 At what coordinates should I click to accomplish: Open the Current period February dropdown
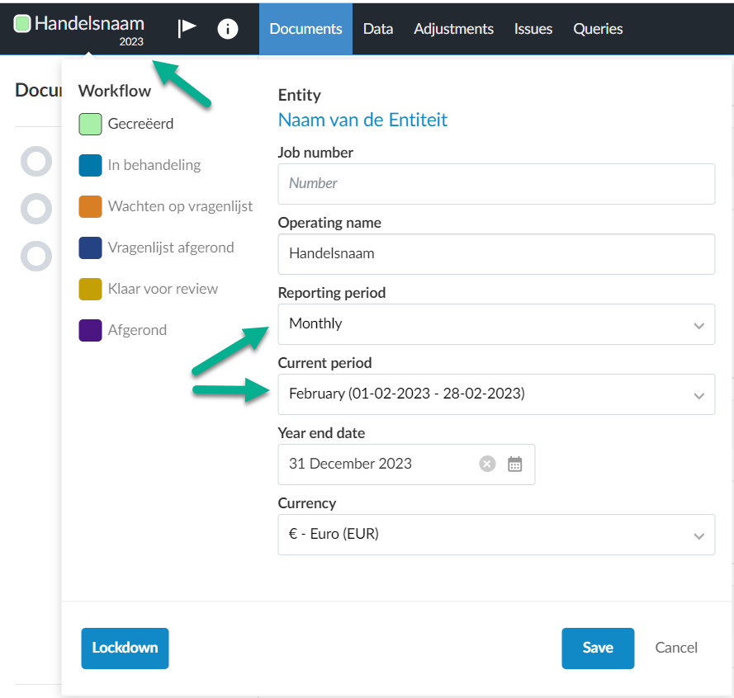(x=496, y=394)
